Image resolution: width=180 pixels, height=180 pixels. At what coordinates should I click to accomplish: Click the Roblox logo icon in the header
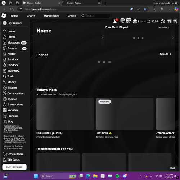click(x=4, y=16)
